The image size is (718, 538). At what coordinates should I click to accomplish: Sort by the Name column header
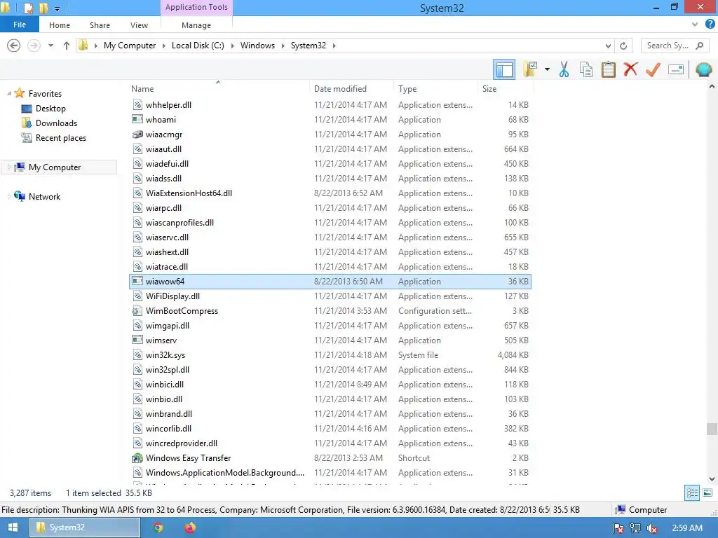[x=219, y=89]
